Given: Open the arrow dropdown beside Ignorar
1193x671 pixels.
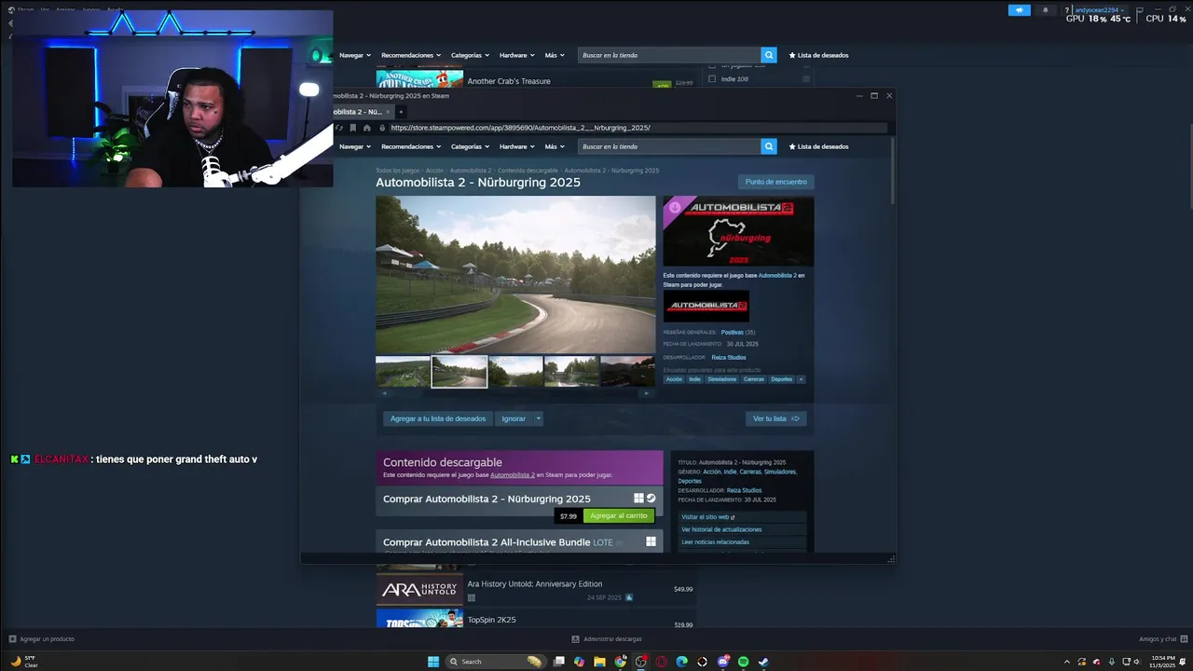Looking at the screenshot, I should point(538,418).
